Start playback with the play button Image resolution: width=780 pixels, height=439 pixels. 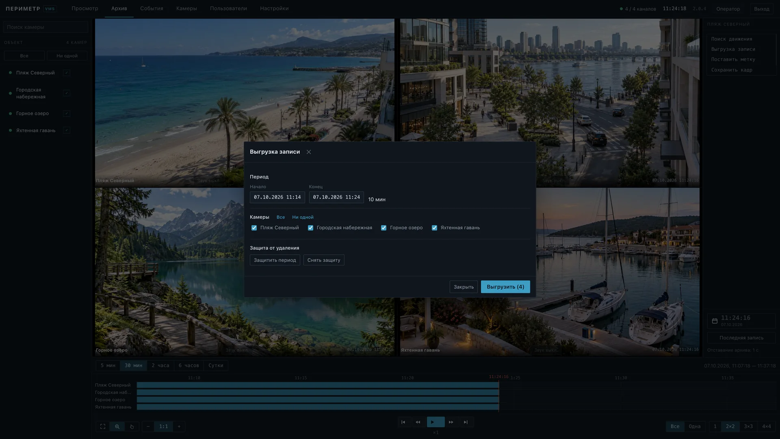point(435,422)
